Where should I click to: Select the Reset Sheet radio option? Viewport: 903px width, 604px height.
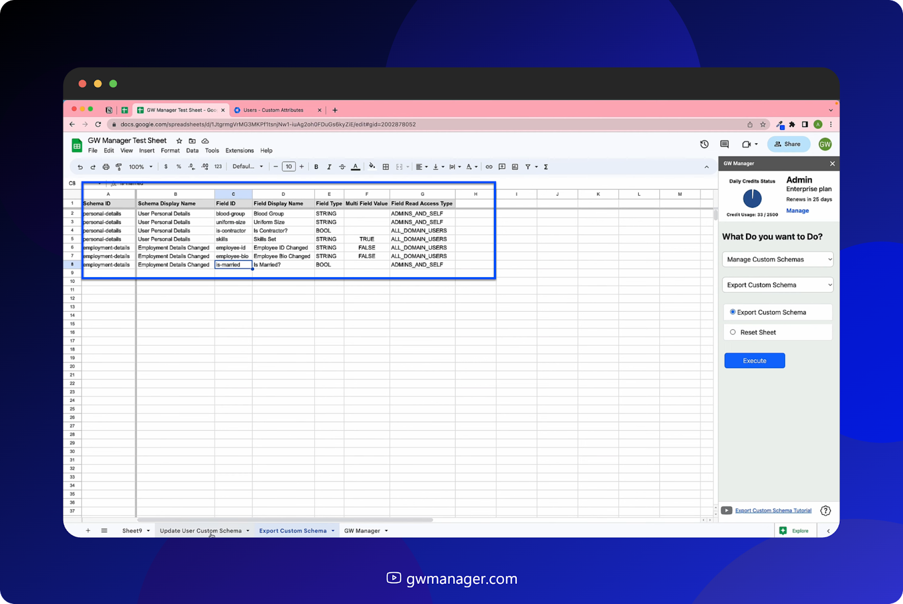coord(733,332)
